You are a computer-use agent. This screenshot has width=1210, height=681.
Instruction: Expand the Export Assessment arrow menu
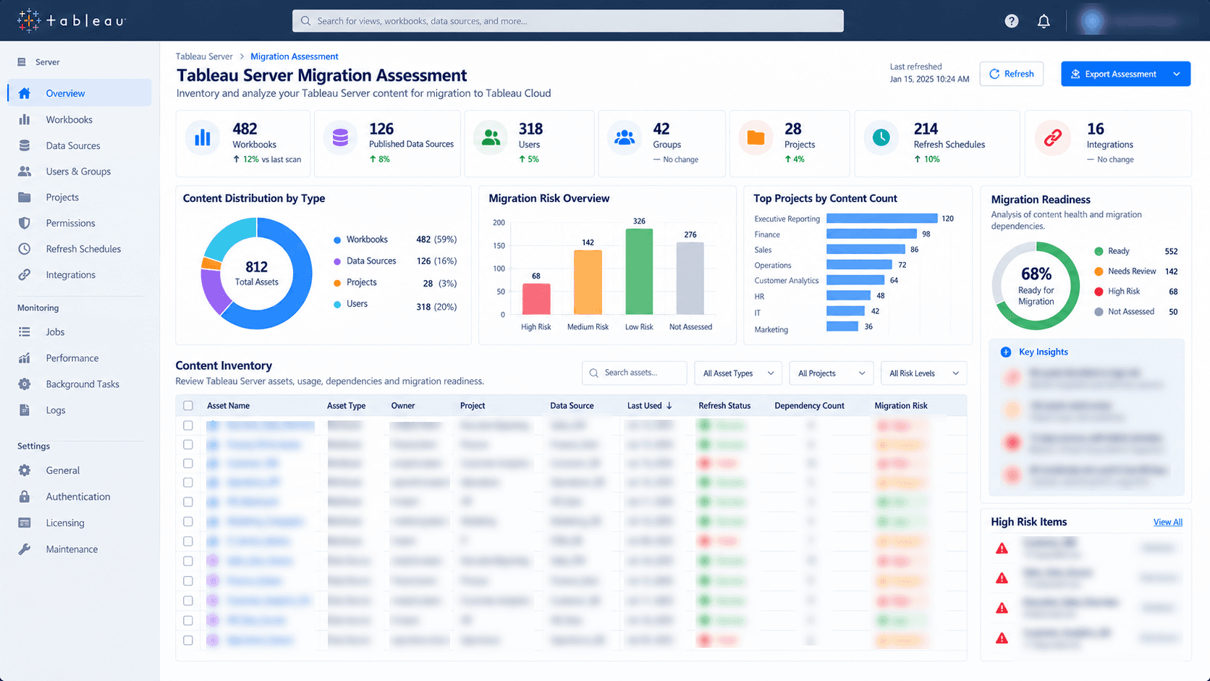pyautogui.click(x=1177, y=74)
